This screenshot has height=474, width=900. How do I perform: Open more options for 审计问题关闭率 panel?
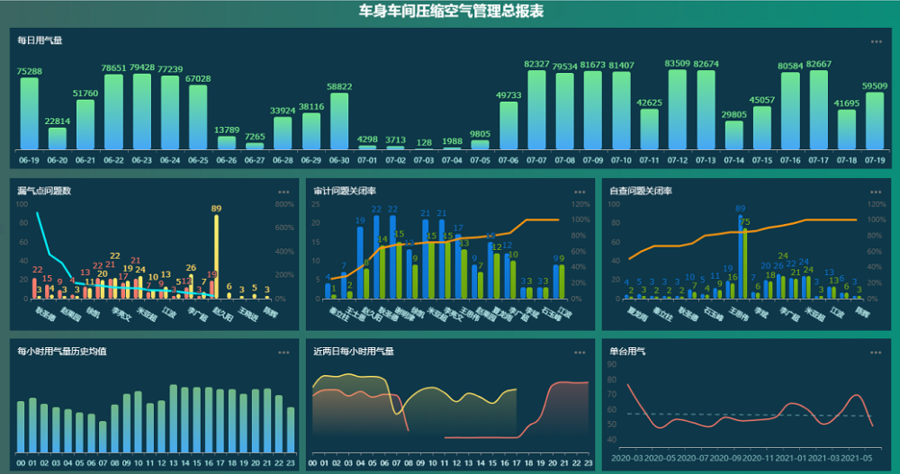tap(580, 192)
